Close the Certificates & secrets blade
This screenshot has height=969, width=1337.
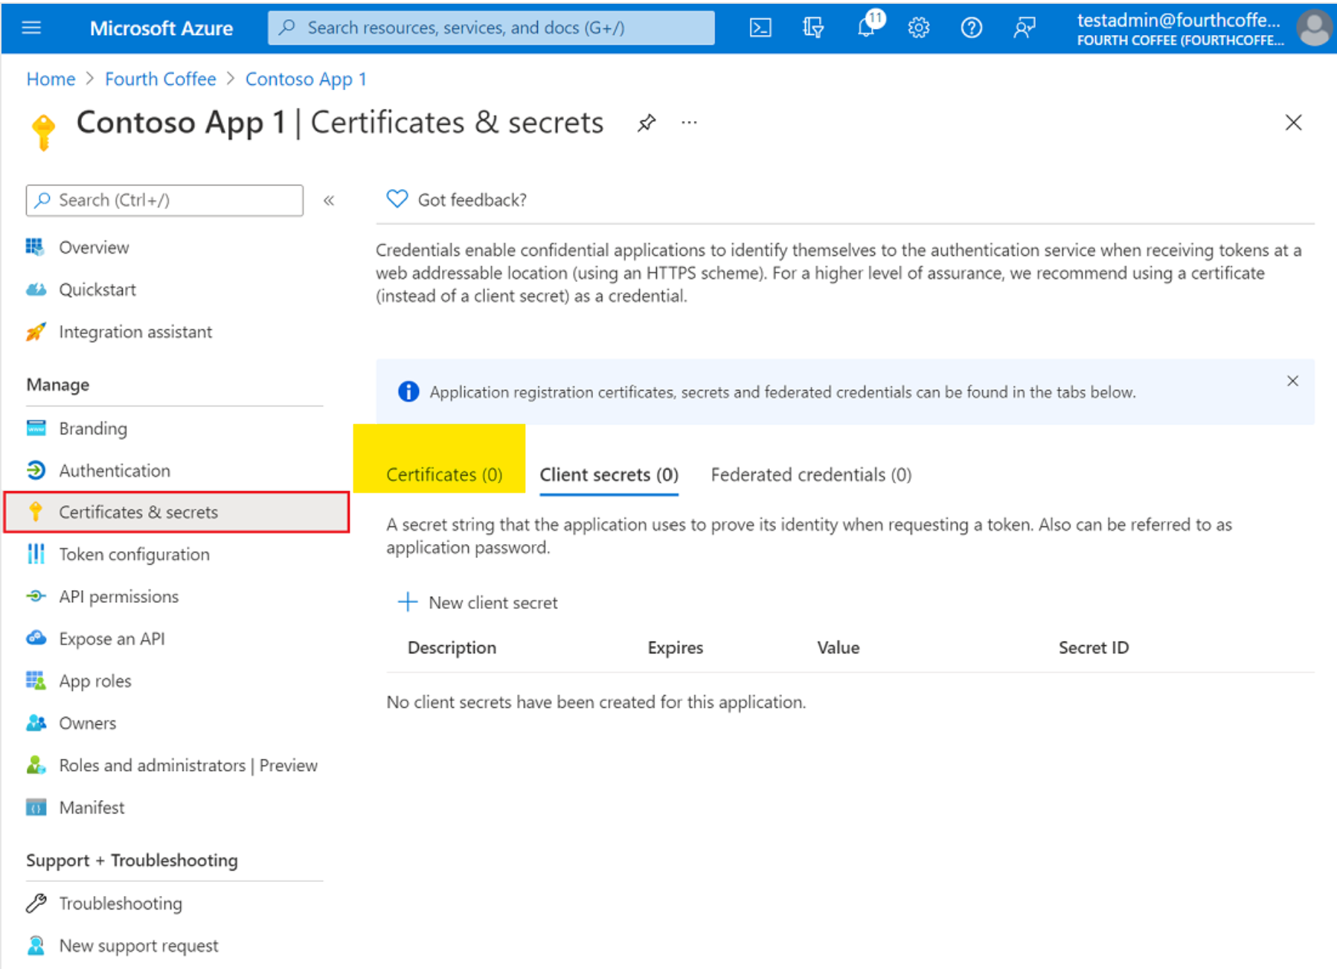1293,123
